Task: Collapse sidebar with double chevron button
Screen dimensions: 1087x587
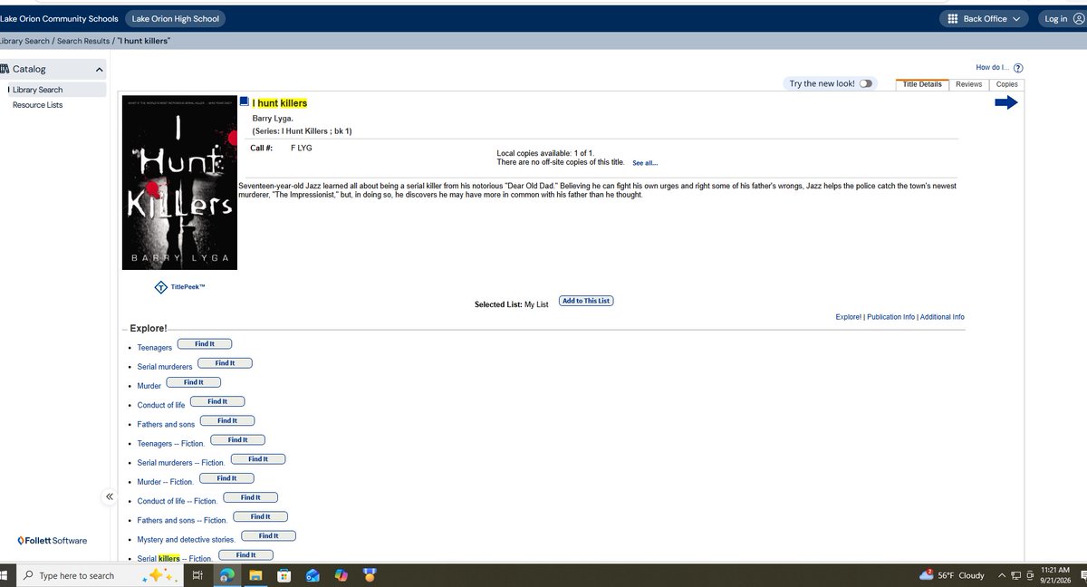Action: (x=109, y=496)
